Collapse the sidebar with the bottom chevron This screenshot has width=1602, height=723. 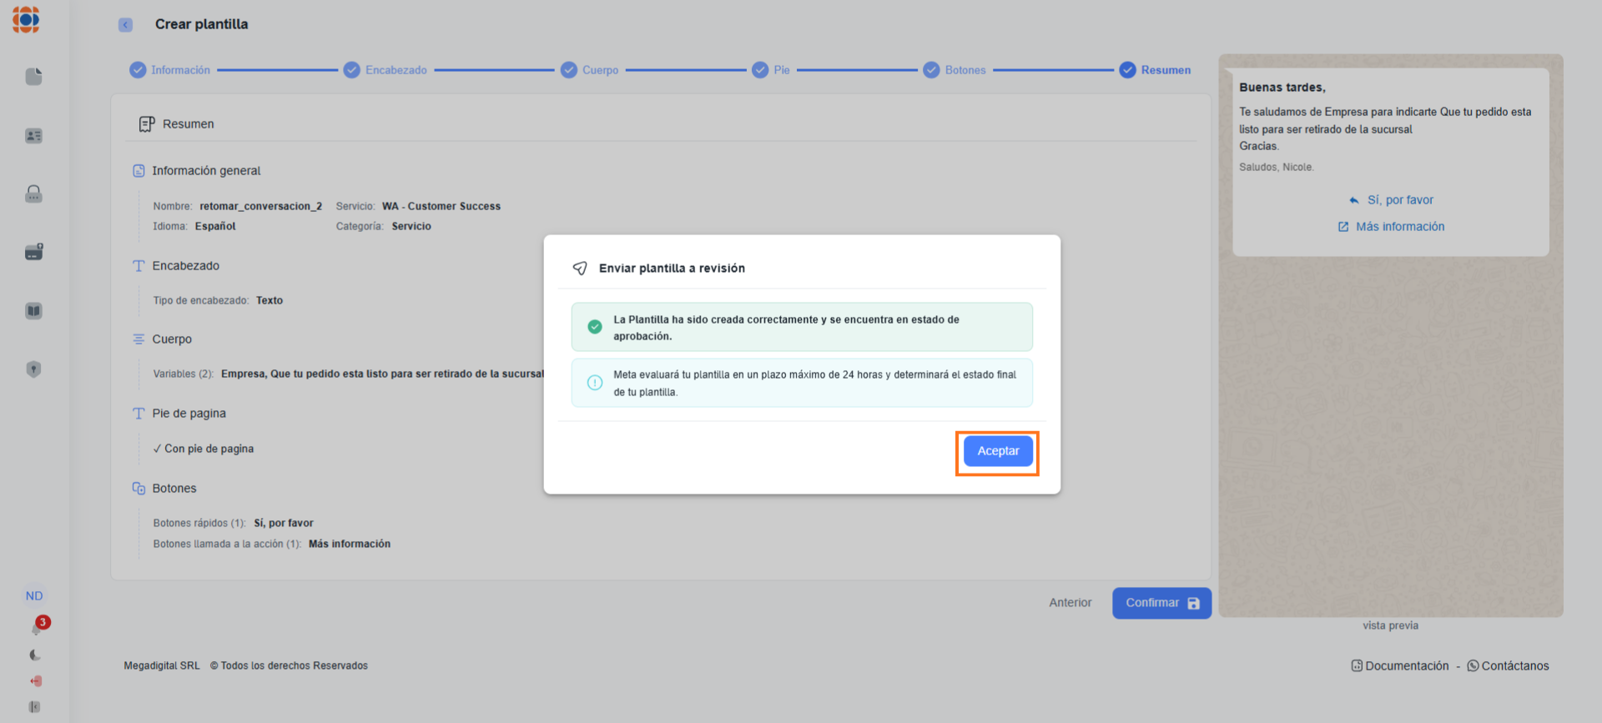(x=34, y=707)
